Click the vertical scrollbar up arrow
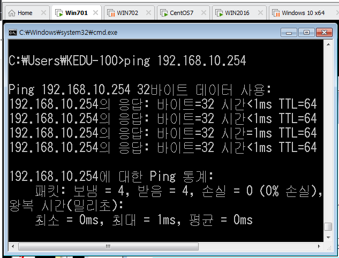Image resolution: width=339 pixels, height=258 pixels. tap(328, 44)
